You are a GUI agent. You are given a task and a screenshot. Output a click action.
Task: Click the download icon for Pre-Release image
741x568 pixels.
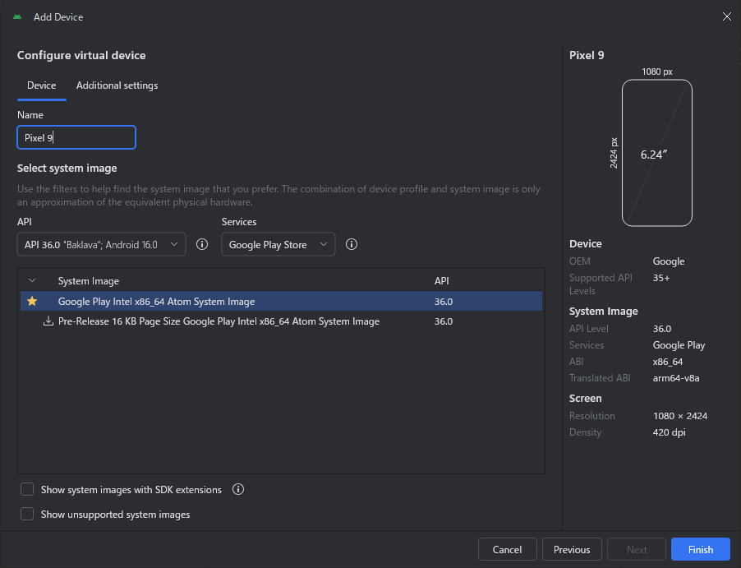coord(48,321)
